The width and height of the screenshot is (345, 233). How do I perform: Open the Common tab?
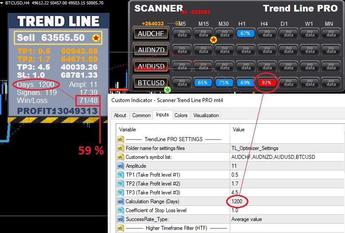[x=141, y=115]
